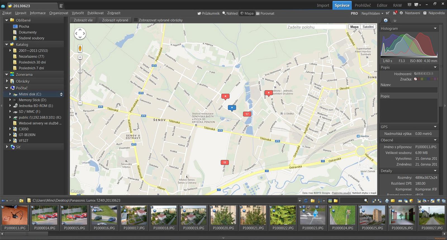Image resolution: width=447 pixels, height=240 pixels.
Task: Click the print icon in browser toolbar
Action: coord(387,201)
